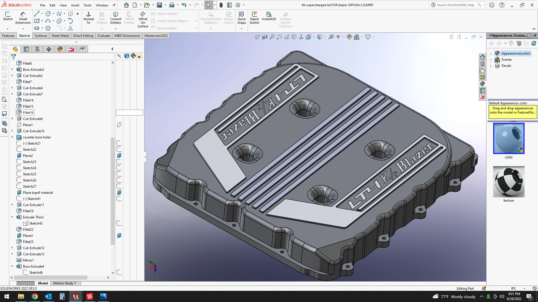Open the DimXpertManager tab icon
The width and height of the screenshot is (538, 302).
pyautogui.click(x=49, y=49)
